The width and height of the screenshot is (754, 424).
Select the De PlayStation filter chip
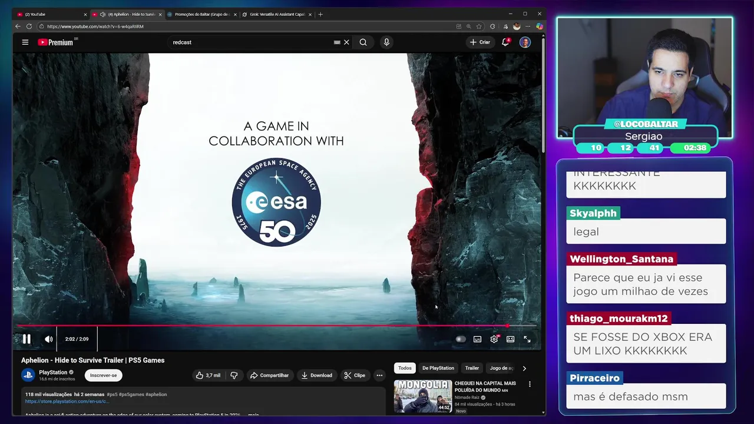pos(438,368)
